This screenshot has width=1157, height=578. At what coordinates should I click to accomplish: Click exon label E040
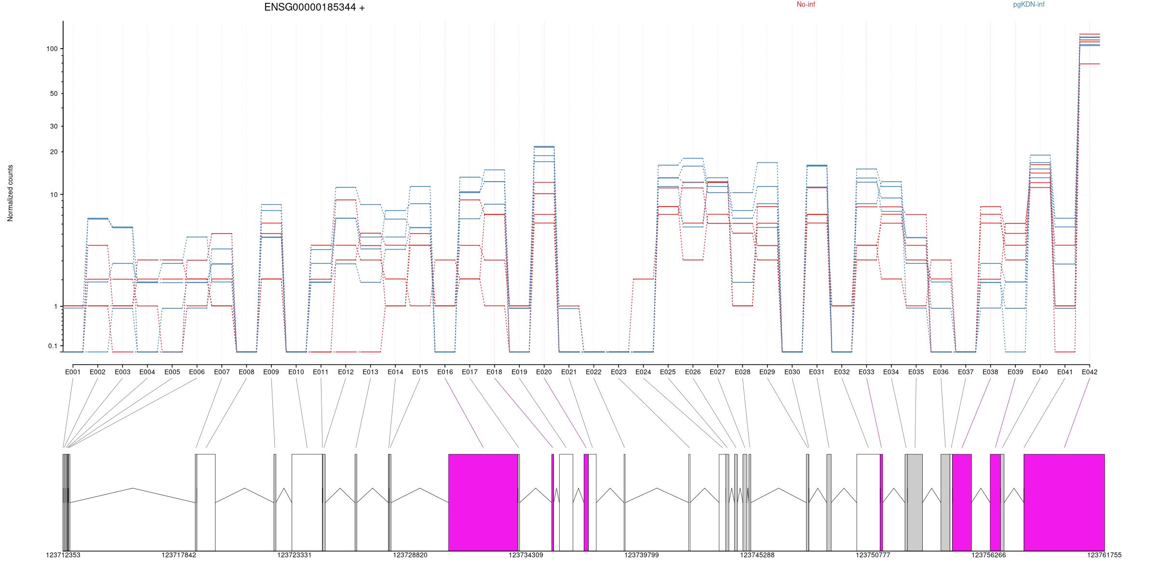[x=1040, y=372]
